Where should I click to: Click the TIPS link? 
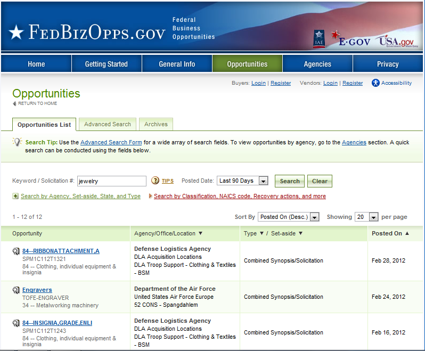[168, 181]
